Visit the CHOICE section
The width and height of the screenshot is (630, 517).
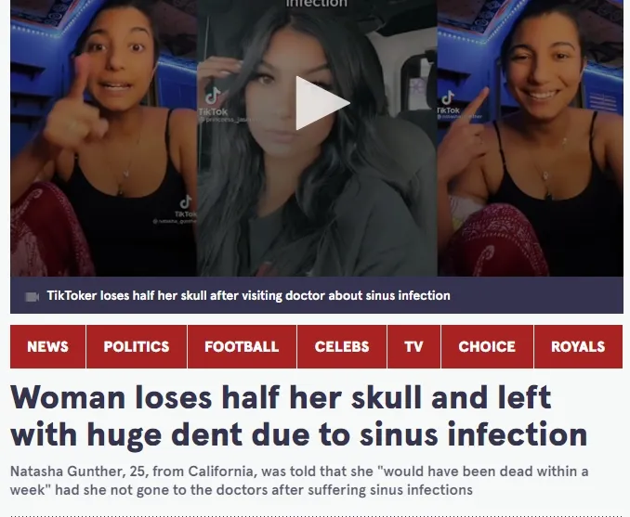pyautogui.click(x=487, y=346)
